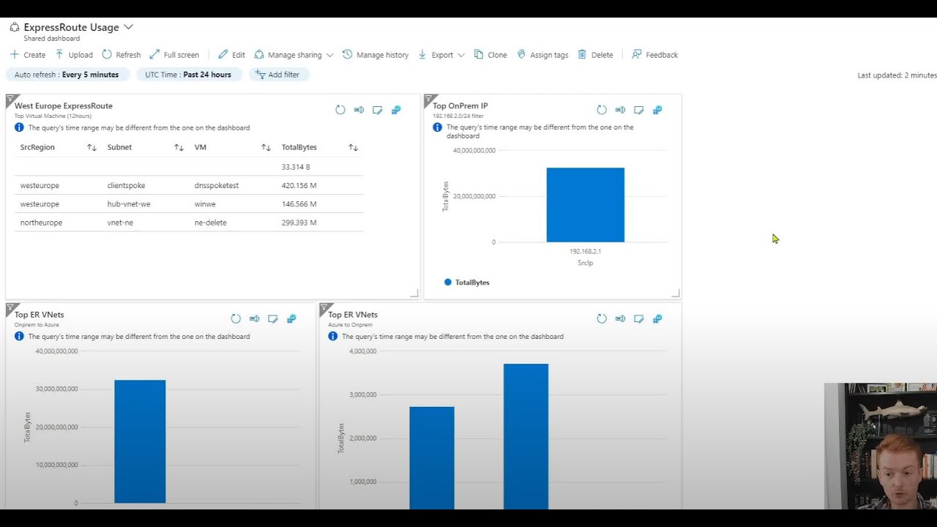
Task: Refresh the Top OnPrem IP tile
Action: click(x=602, y=110)
